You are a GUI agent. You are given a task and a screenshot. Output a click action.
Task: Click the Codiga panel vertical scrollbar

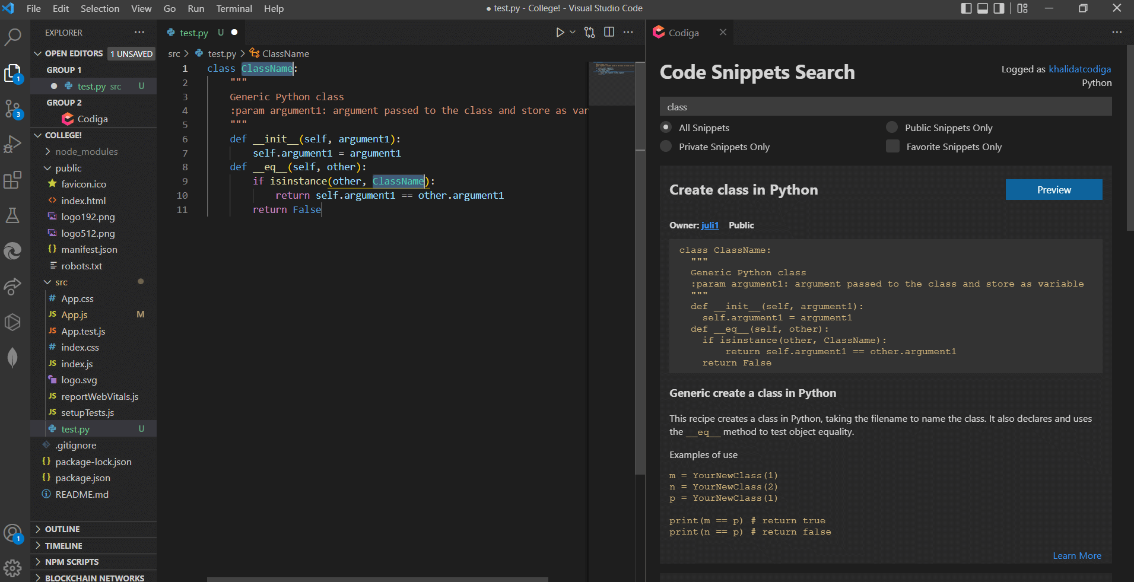(1130, 138)
